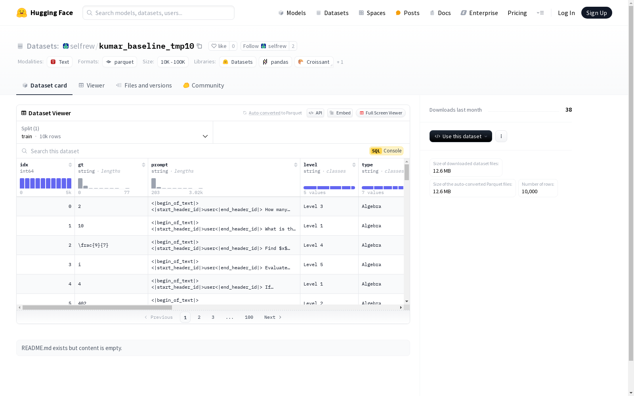
Task: Click the followers count 2 next to Follow
Action: (293, 46)
